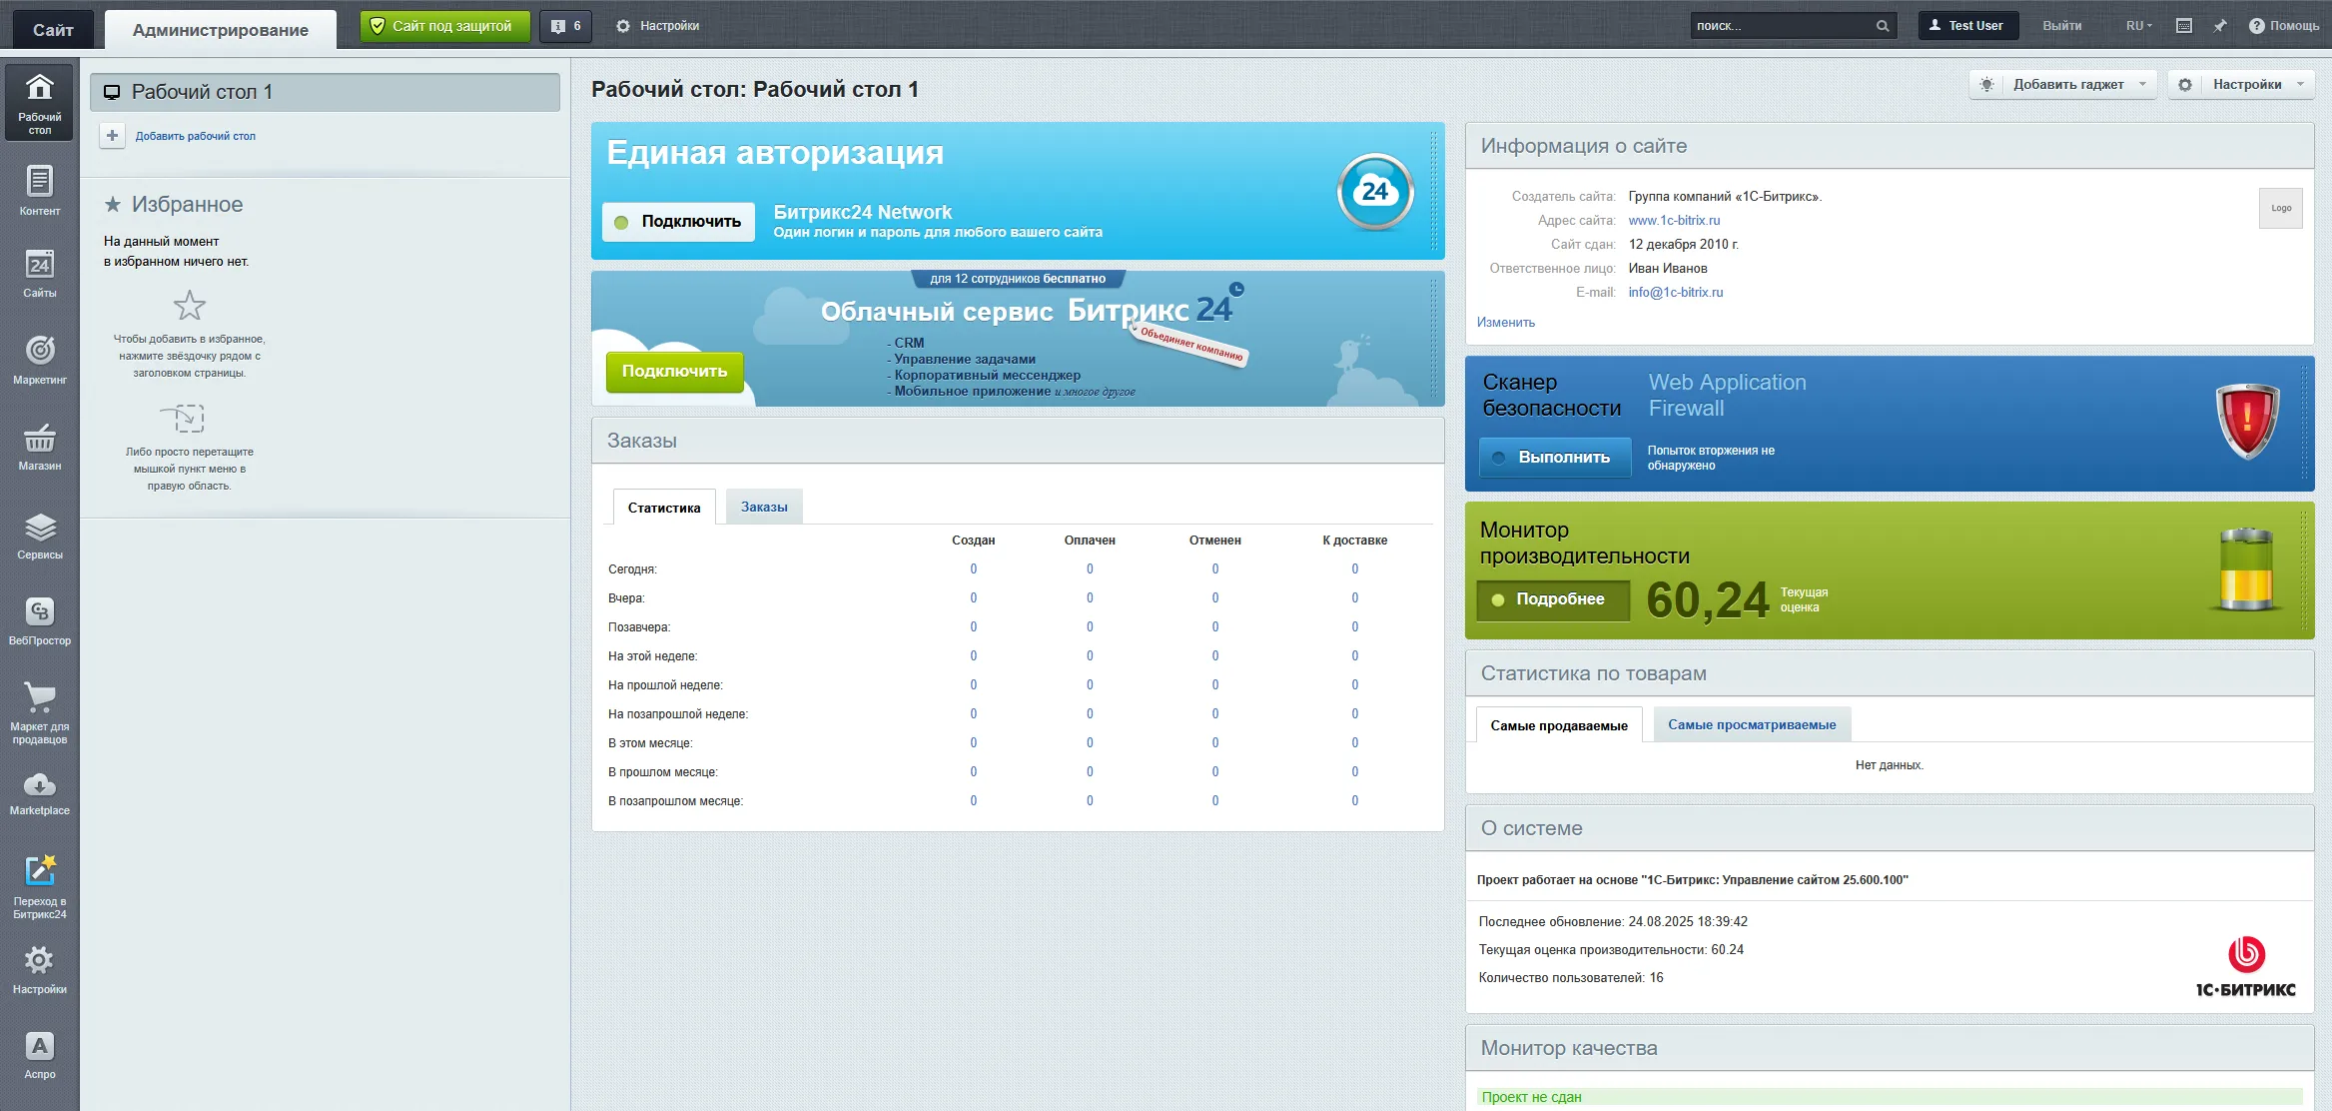Open the Аспро sidebar section
Screen dimensions: 2332x1111
pos(39,1055)
